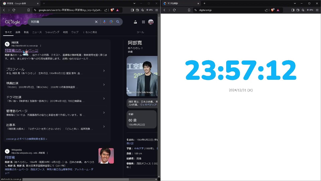The image size is (321, 181).
Task: Select the 画像 search tab
Action: 18,32
